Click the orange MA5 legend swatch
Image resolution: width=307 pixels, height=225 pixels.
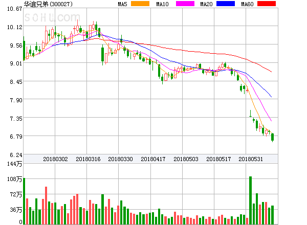(x=140, y=4)
